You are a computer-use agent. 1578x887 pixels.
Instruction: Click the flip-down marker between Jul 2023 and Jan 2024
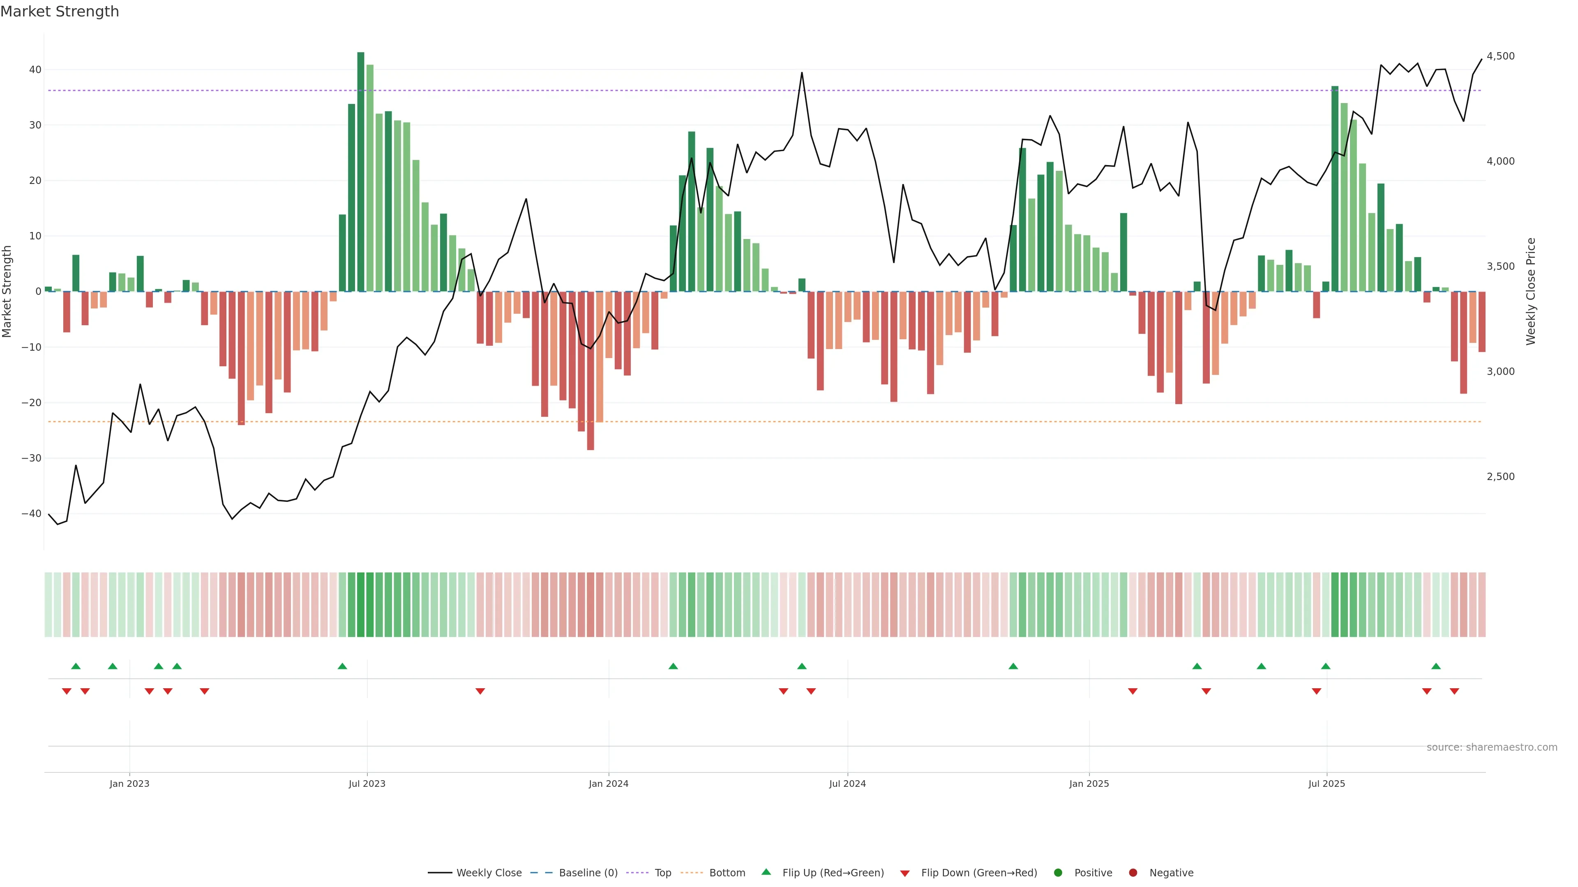tap(480, 691)
